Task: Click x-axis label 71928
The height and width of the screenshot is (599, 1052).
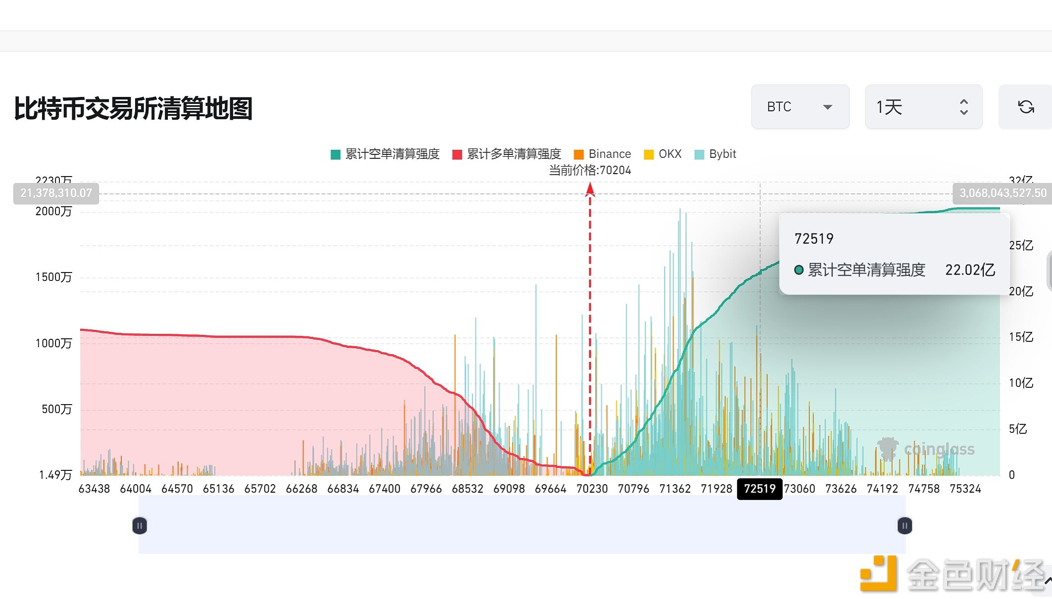Action: coord(716,489)
